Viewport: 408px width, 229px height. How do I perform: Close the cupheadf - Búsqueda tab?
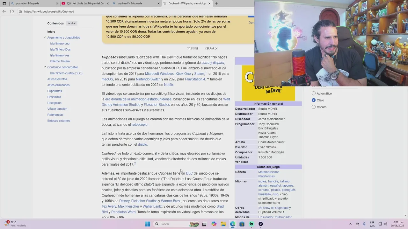158,3
